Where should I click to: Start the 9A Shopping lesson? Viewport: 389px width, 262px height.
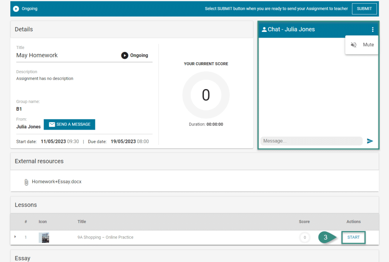click(353, 237)
